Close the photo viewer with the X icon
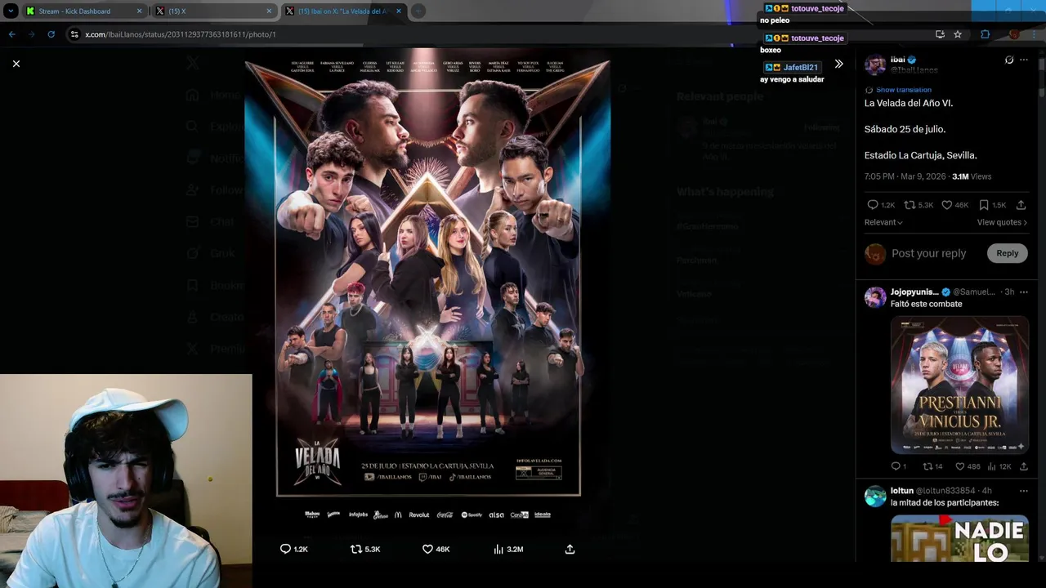This screenshot has width=1046, height=588. 16,64
